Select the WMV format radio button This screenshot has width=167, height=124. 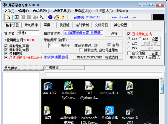[129, 48]
